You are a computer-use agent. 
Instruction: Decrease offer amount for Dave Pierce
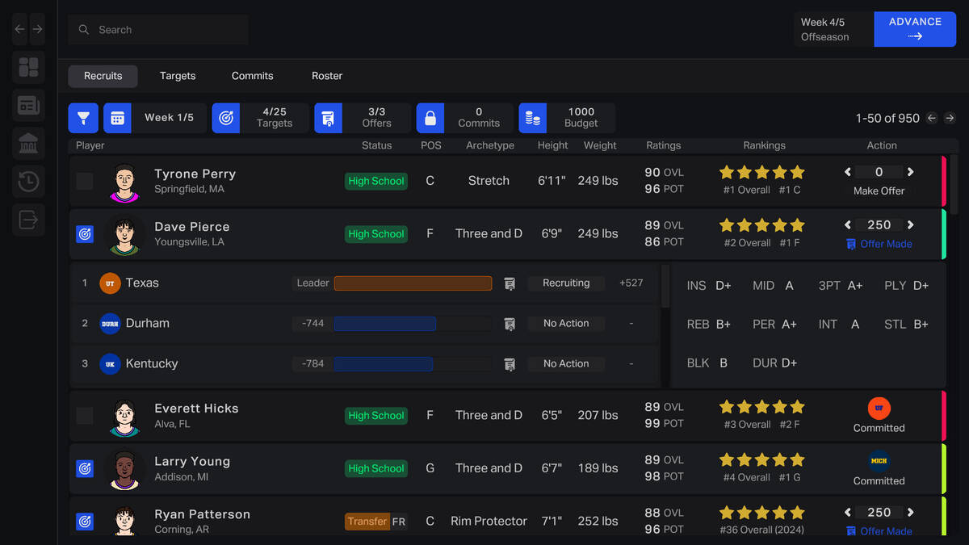pos(848,225)
